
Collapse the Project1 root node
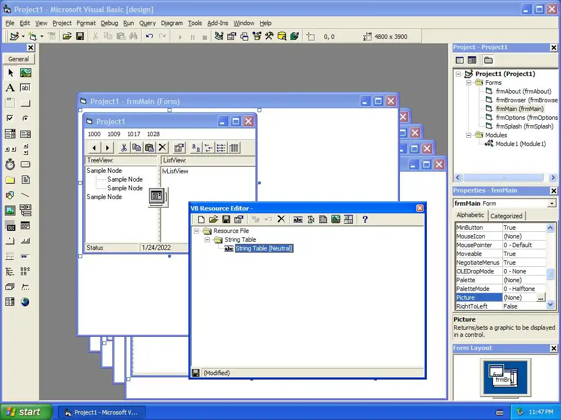coord(459,74)
